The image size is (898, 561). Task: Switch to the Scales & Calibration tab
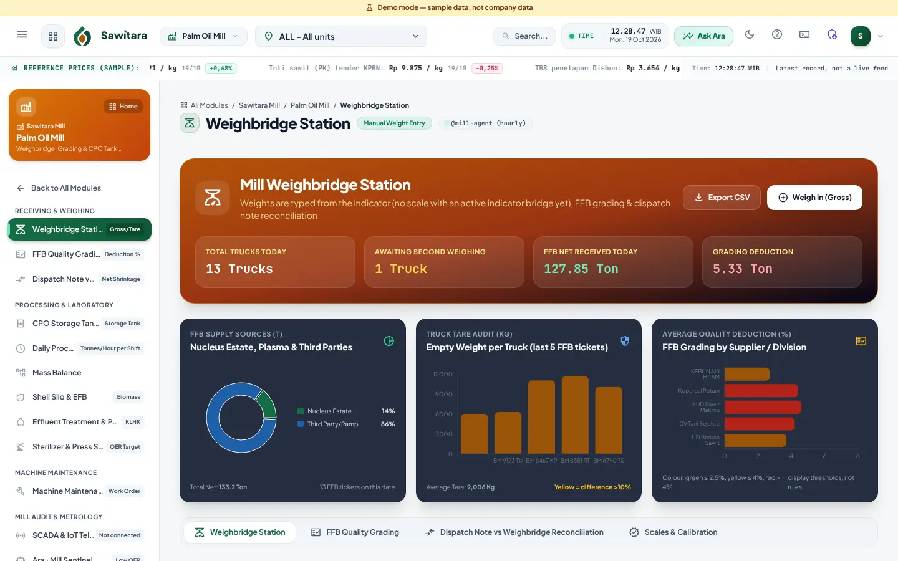(x=673, y=532)
